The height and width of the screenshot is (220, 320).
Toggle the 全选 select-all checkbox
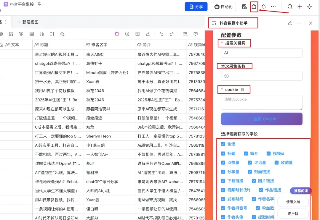(x=223, y=144)
